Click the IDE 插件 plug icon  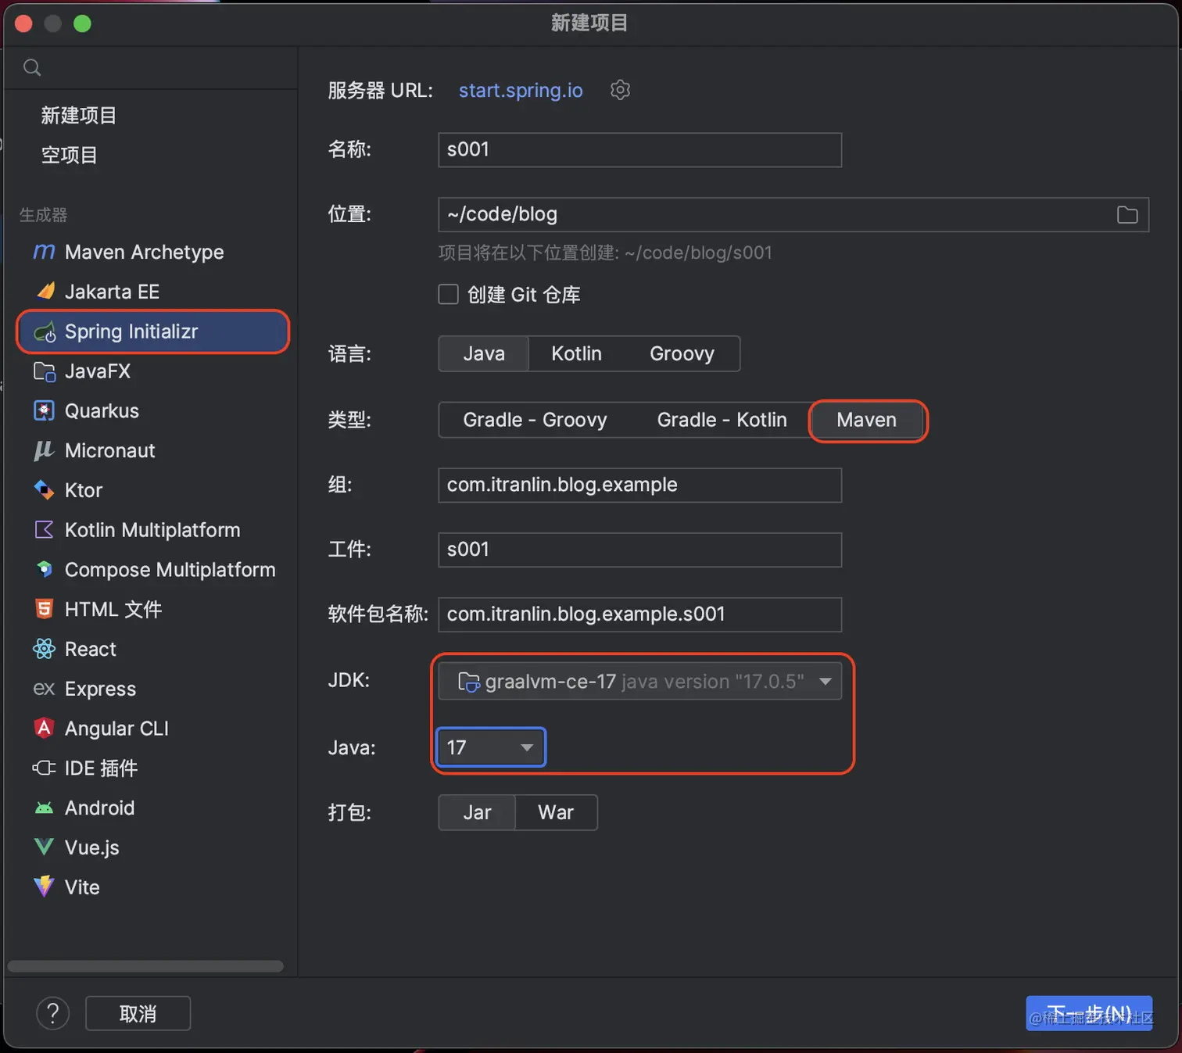tap(45, 768)
